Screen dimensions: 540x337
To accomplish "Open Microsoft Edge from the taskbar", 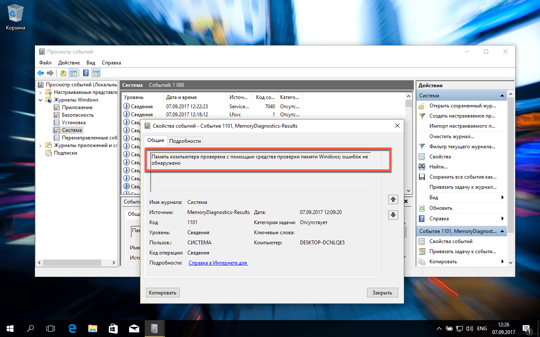I will click(x=72, y=328).
